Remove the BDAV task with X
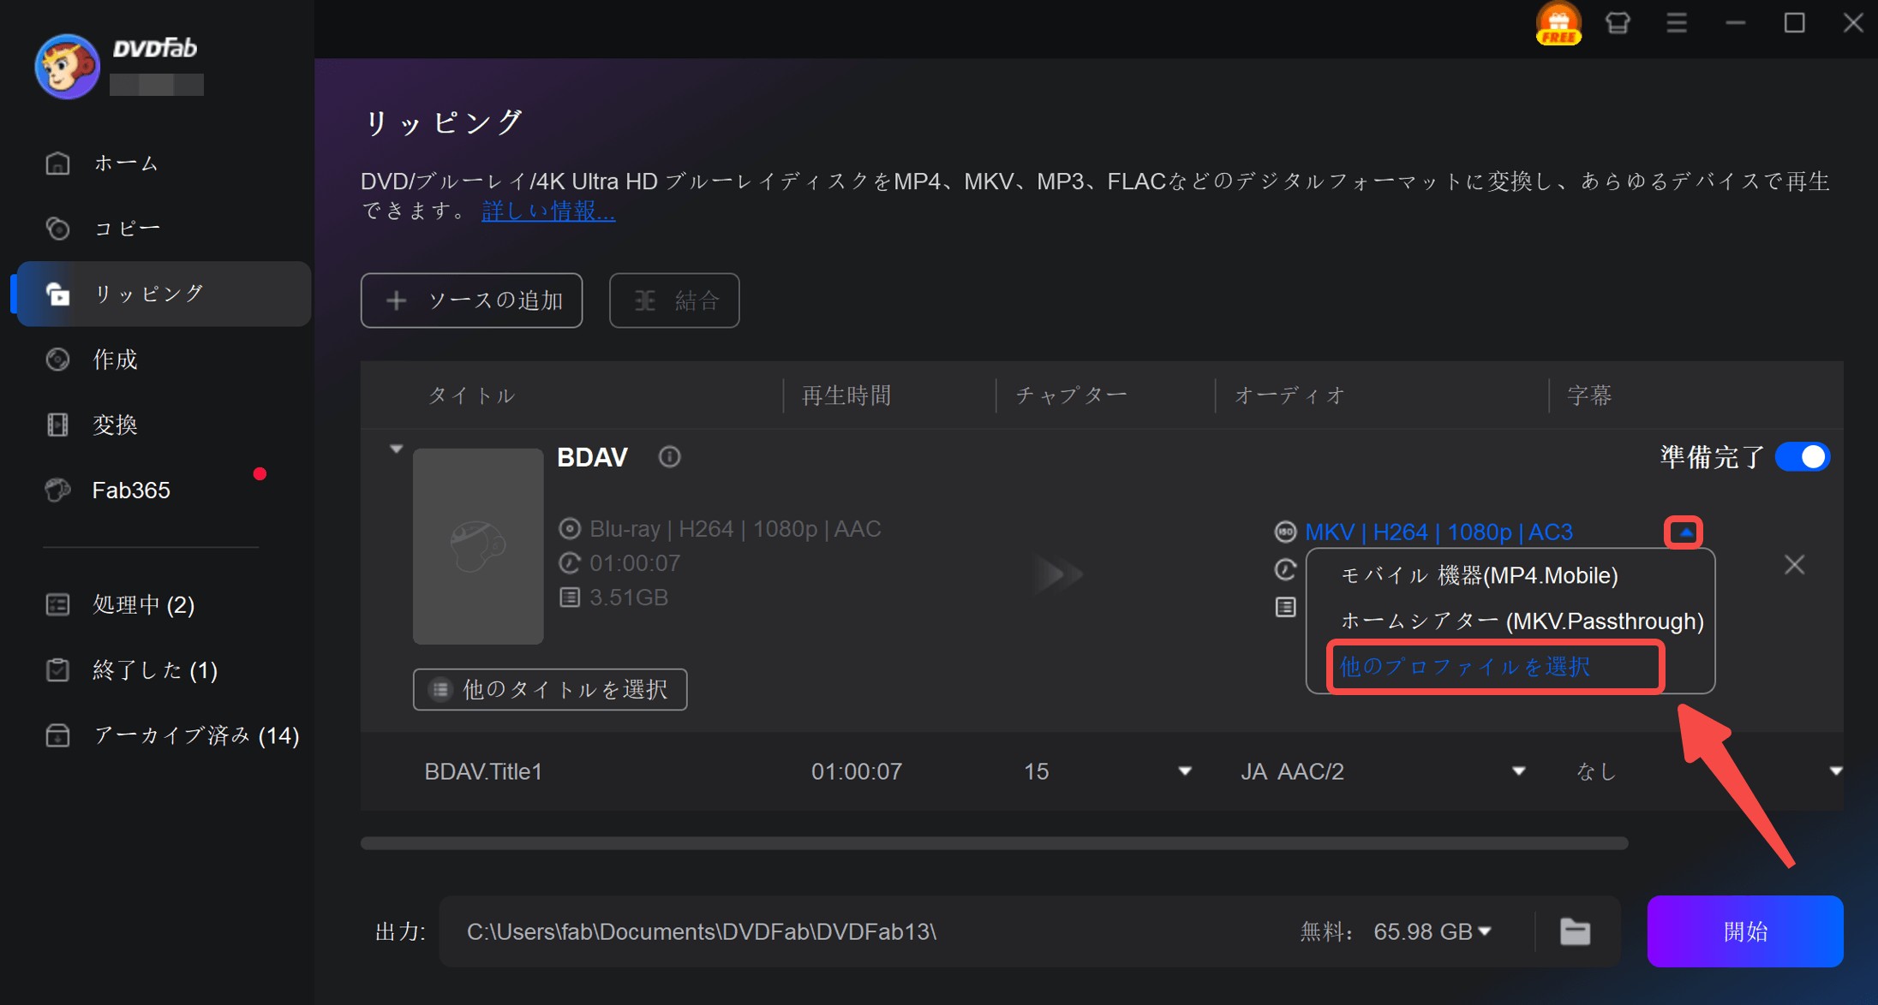Image resolution: width=1878 pixels, height=1005 pixels. tap(1794, 565)
